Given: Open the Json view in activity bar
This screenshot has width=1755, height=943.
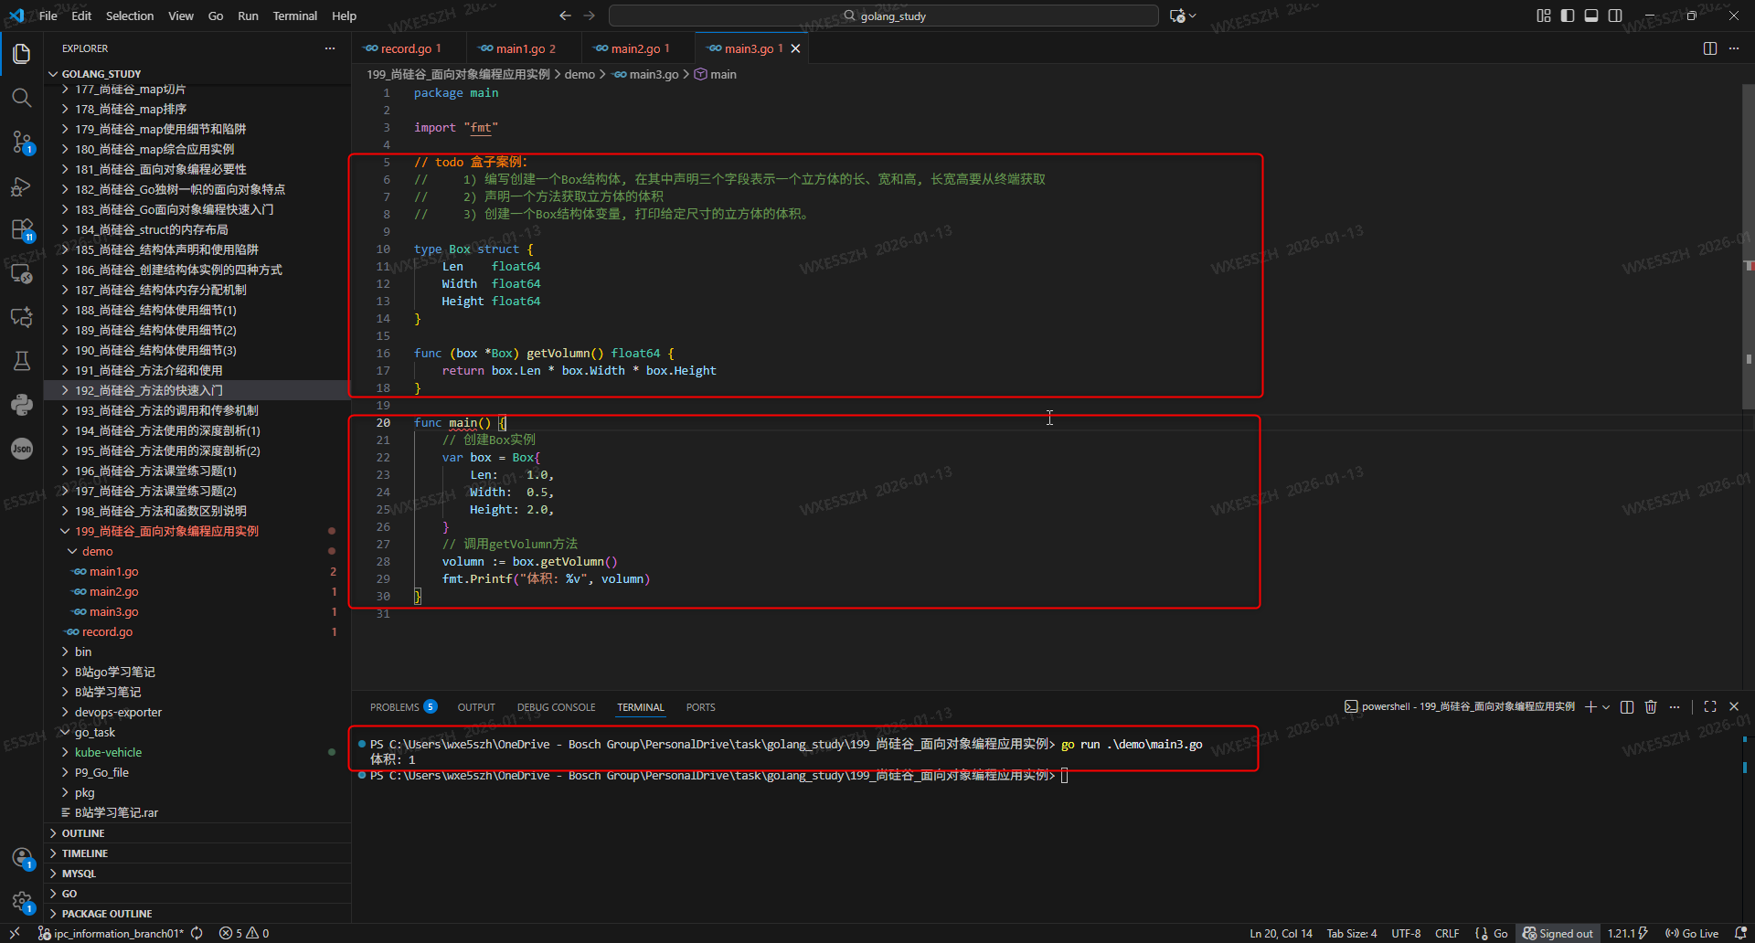Looking at the screenshot, I should pyautogui.click(x=22, y=449).
